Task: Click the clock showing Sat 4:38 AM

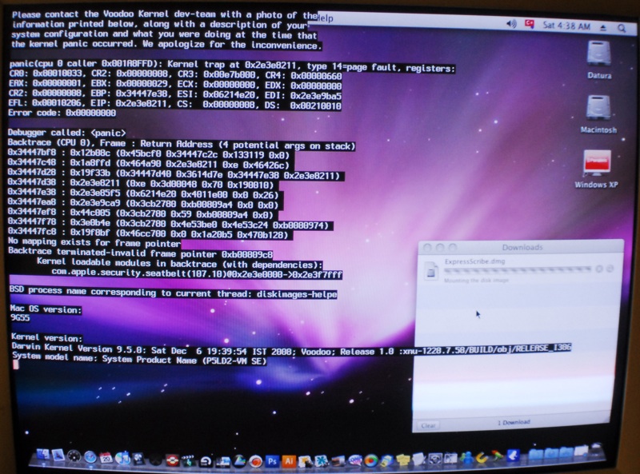Action: point(566,26)
